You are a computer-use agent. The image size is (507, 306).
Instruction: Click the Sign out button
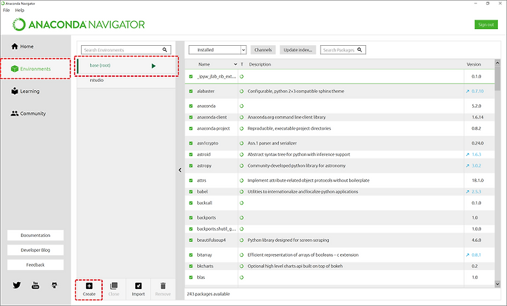(x=486, y=25)
